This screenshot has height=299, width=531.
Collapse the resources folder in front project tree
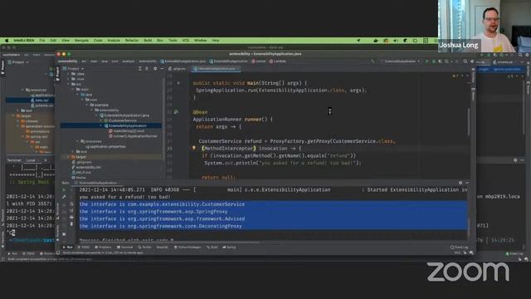pyautogui.click(x=77, y=141)
